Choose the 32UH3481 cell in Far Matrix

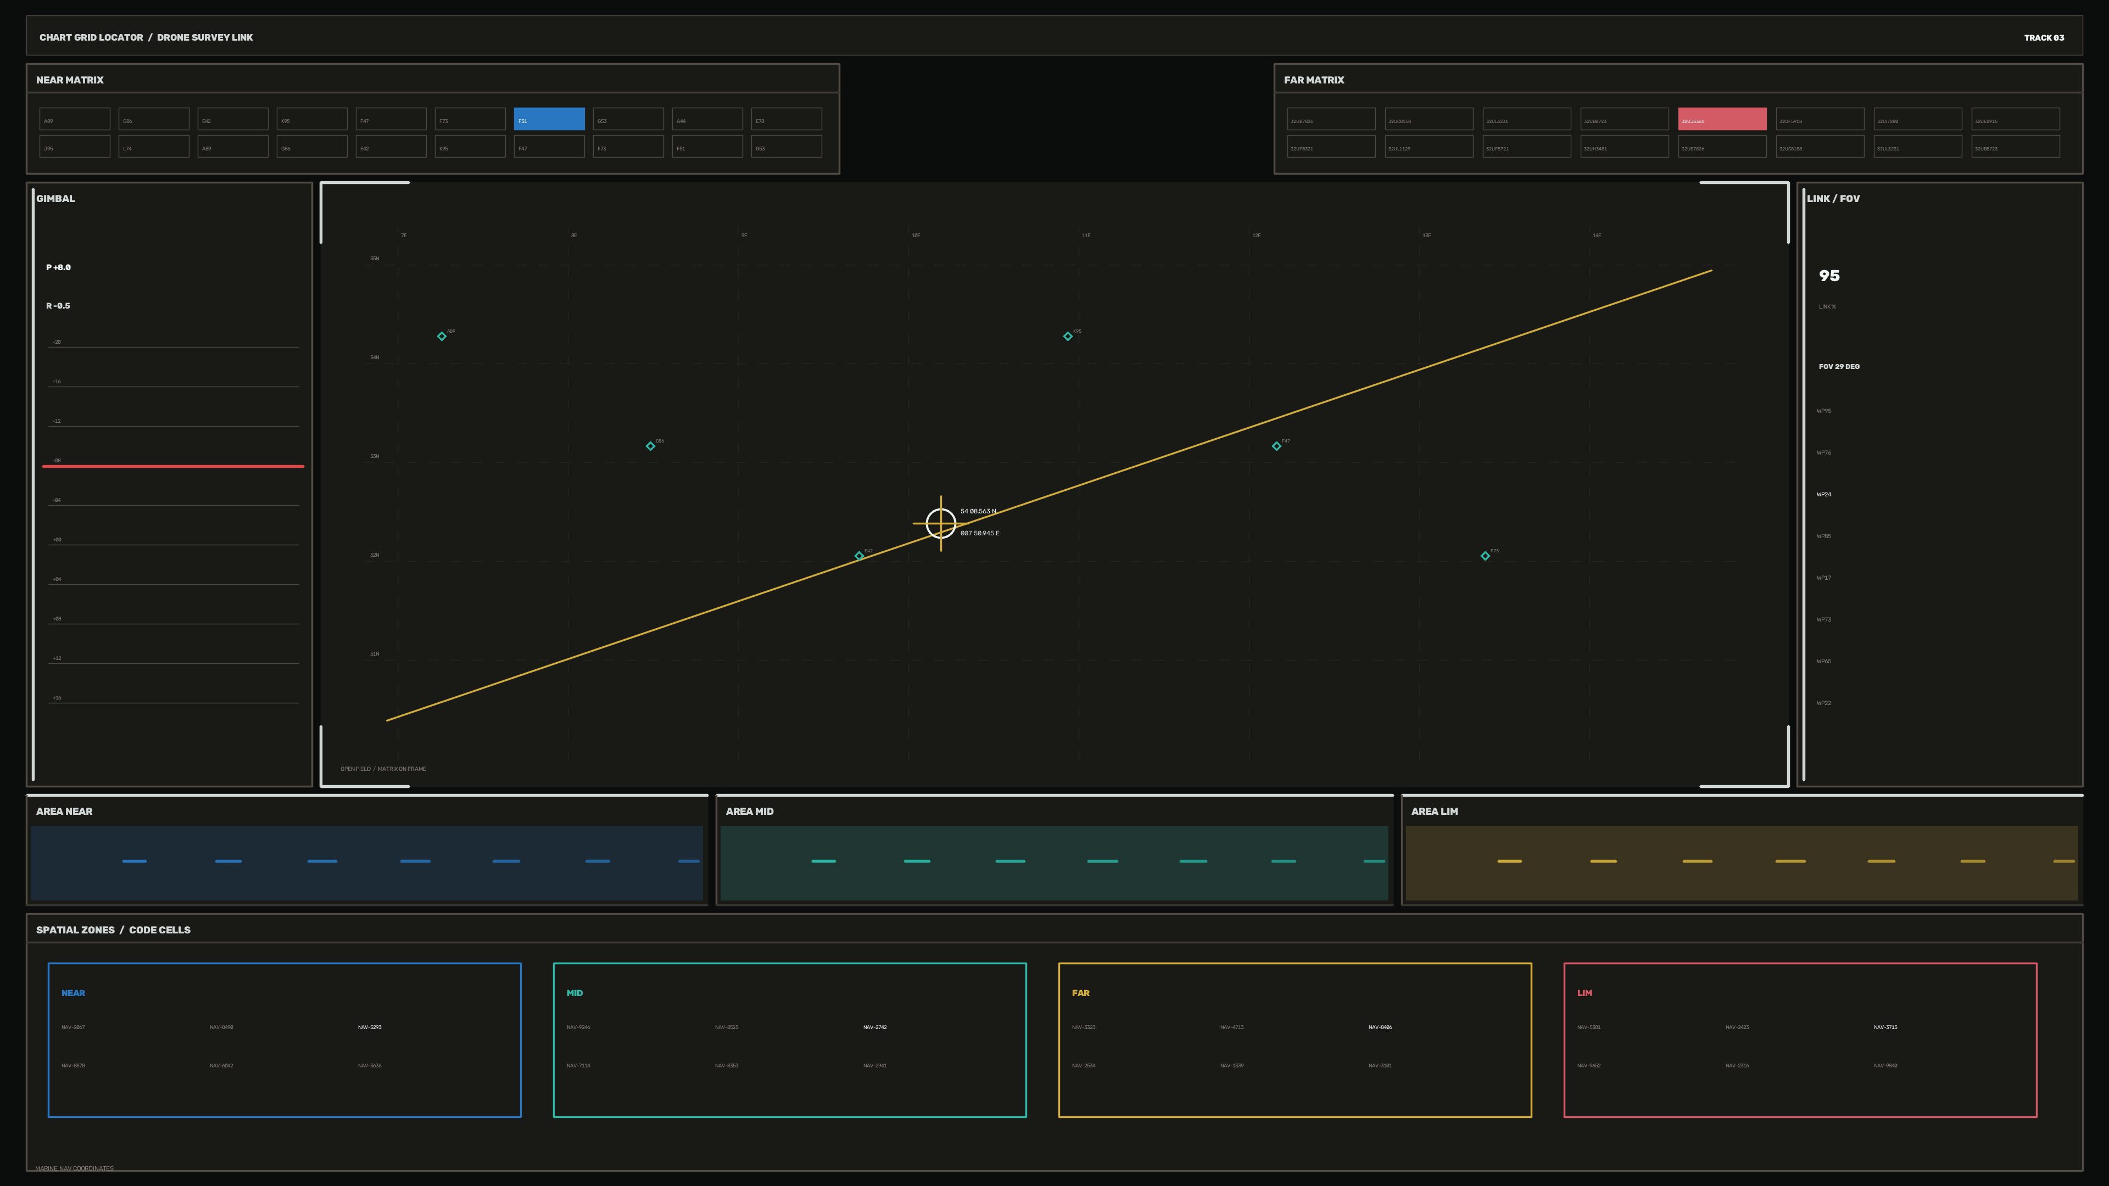[1625, 147]
